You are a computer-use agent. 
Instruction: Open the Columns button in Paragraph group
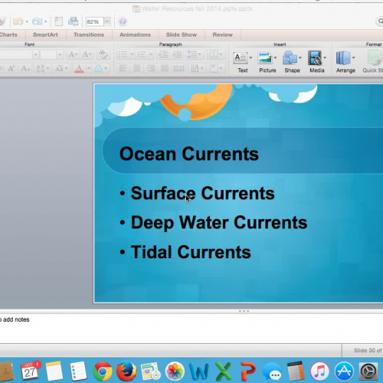215,54
